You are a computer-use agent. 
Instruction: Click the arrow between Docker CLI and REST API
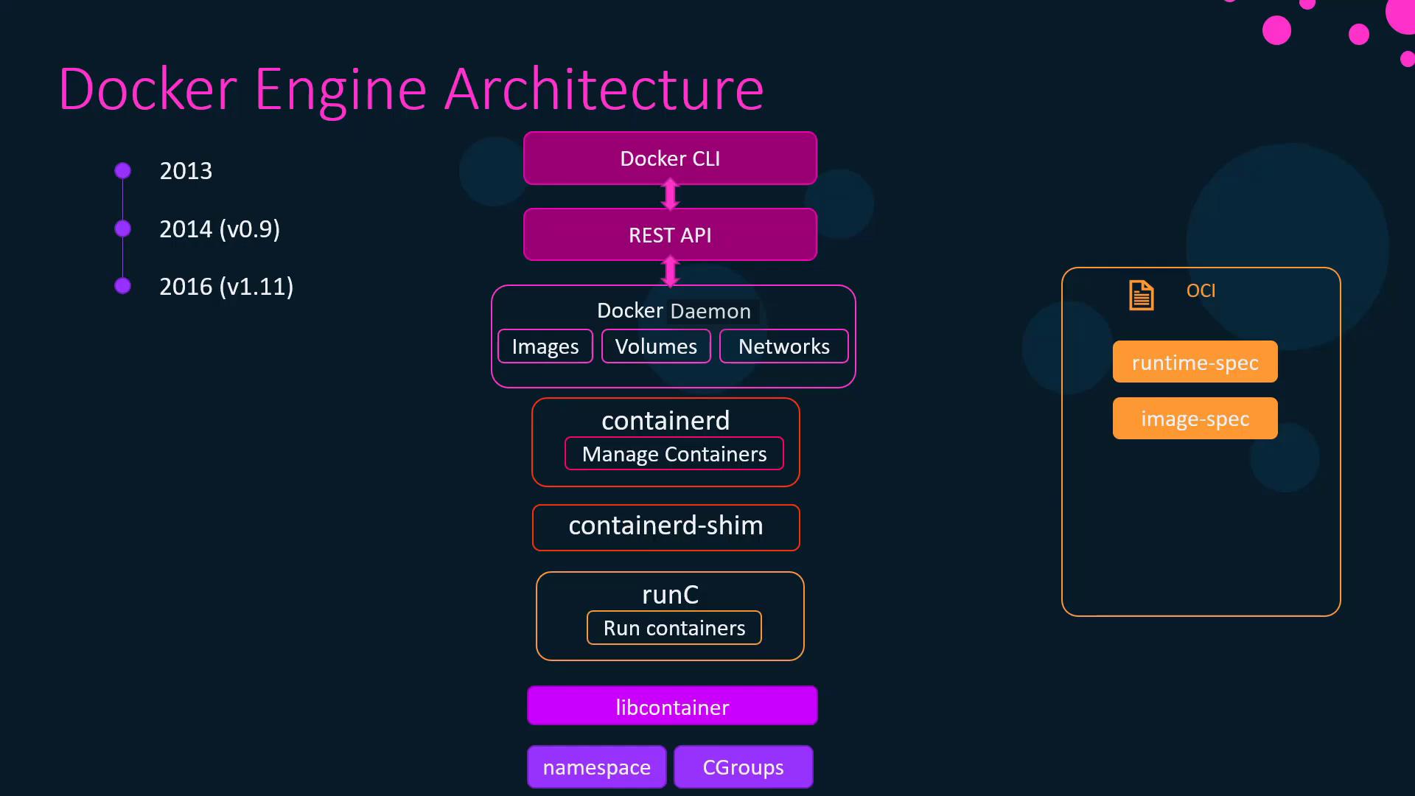coord(670,195)
